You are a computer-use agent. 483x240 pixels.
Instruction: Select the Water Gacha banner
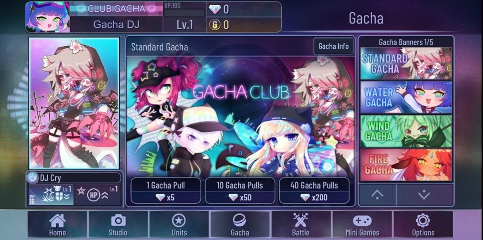pos(406,97)
